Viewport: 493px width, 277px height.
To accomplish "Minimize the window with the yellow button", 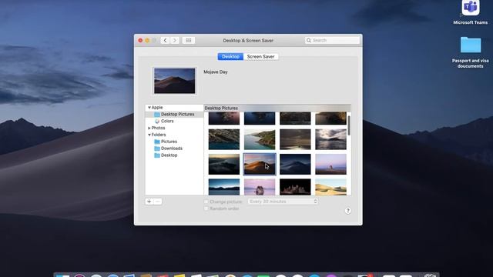I will (147, 41).
